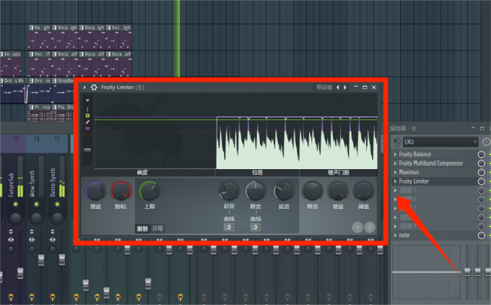
Task: Go to next preset in Fruity Limiter
Action: coord(345,87)
